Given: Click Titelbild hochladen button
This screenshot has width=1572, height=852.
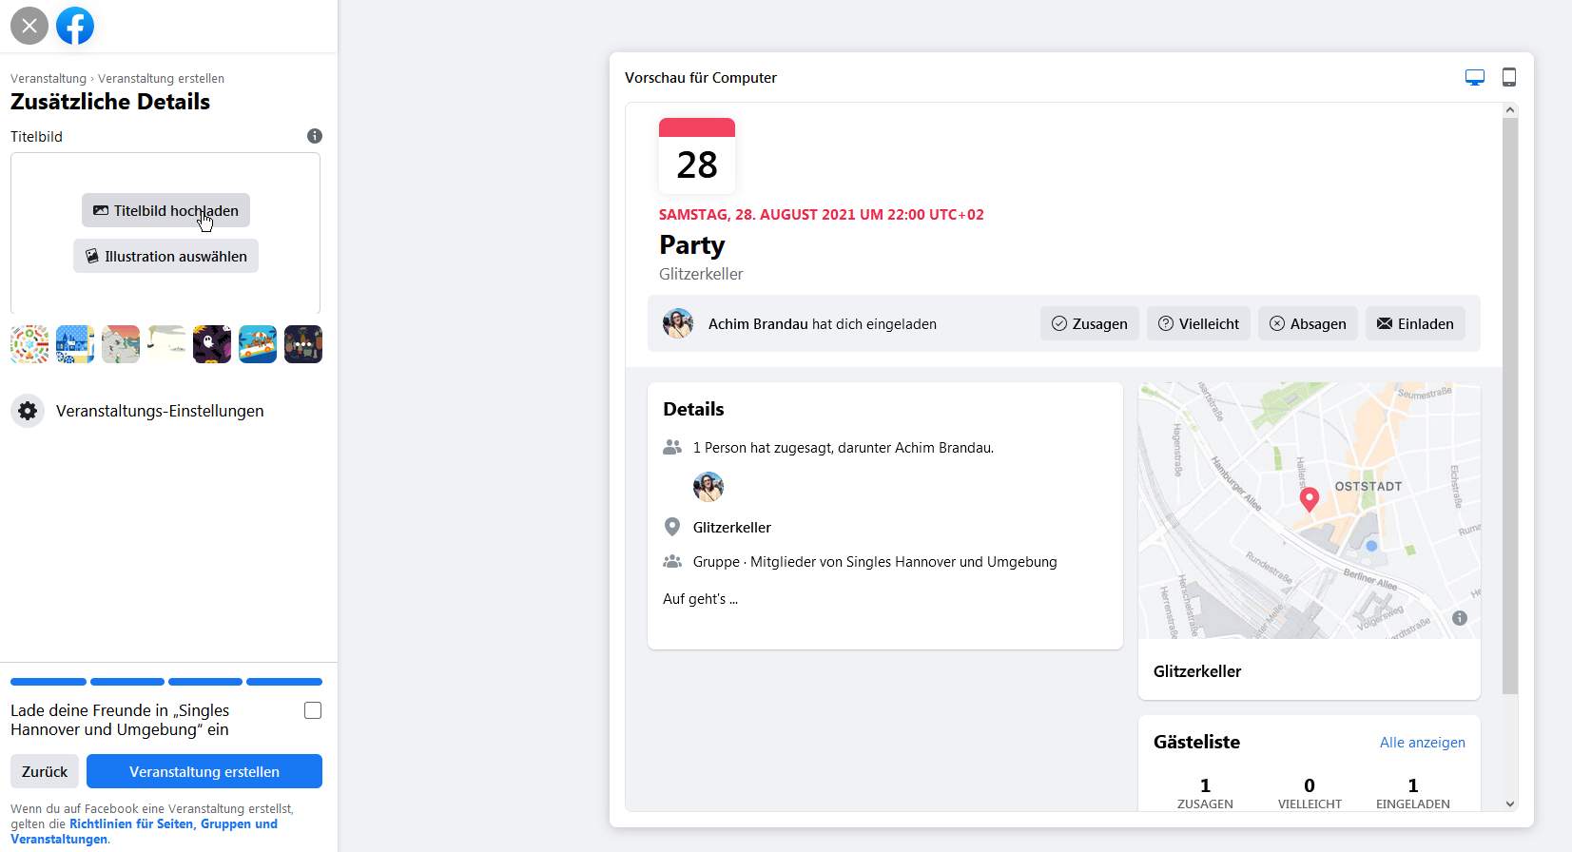Looking at the screenshot, I should (165, 210).
